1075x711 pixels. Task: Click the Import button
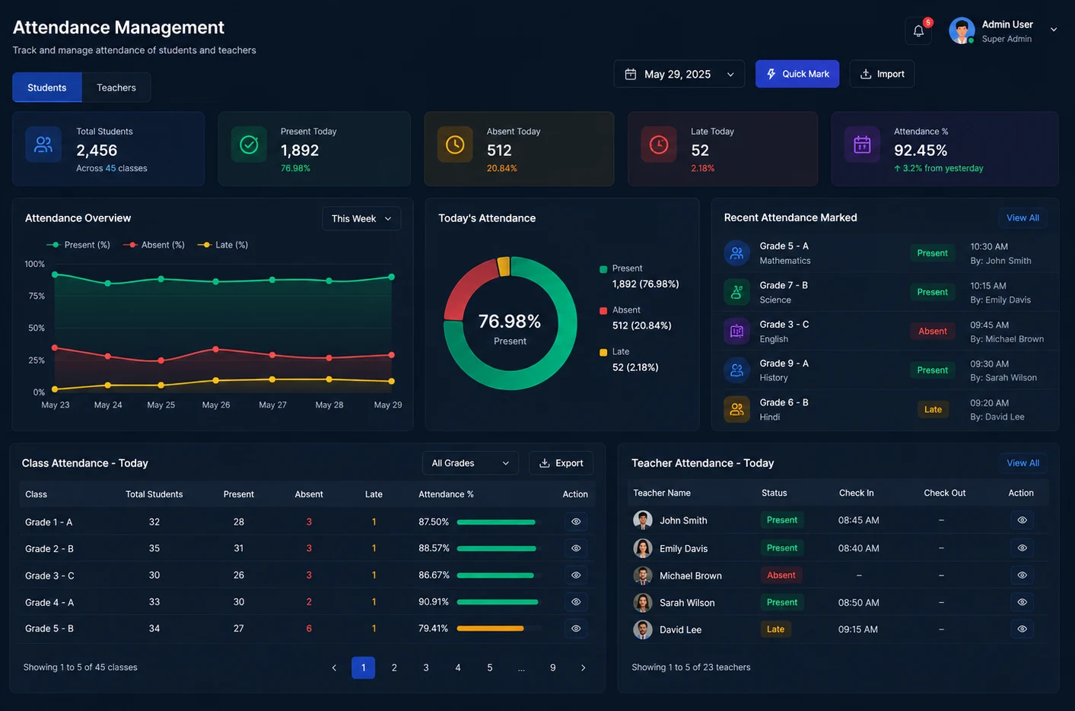click(882, 74)
